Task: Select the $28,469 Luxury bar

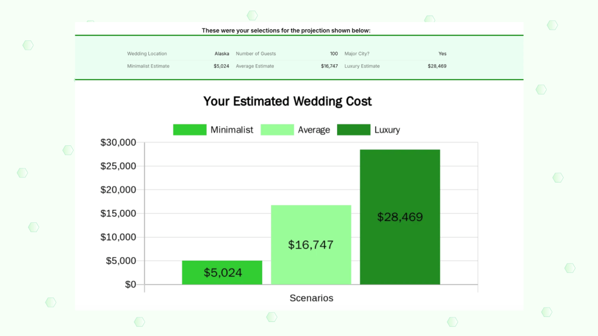Action: [400, 217]
